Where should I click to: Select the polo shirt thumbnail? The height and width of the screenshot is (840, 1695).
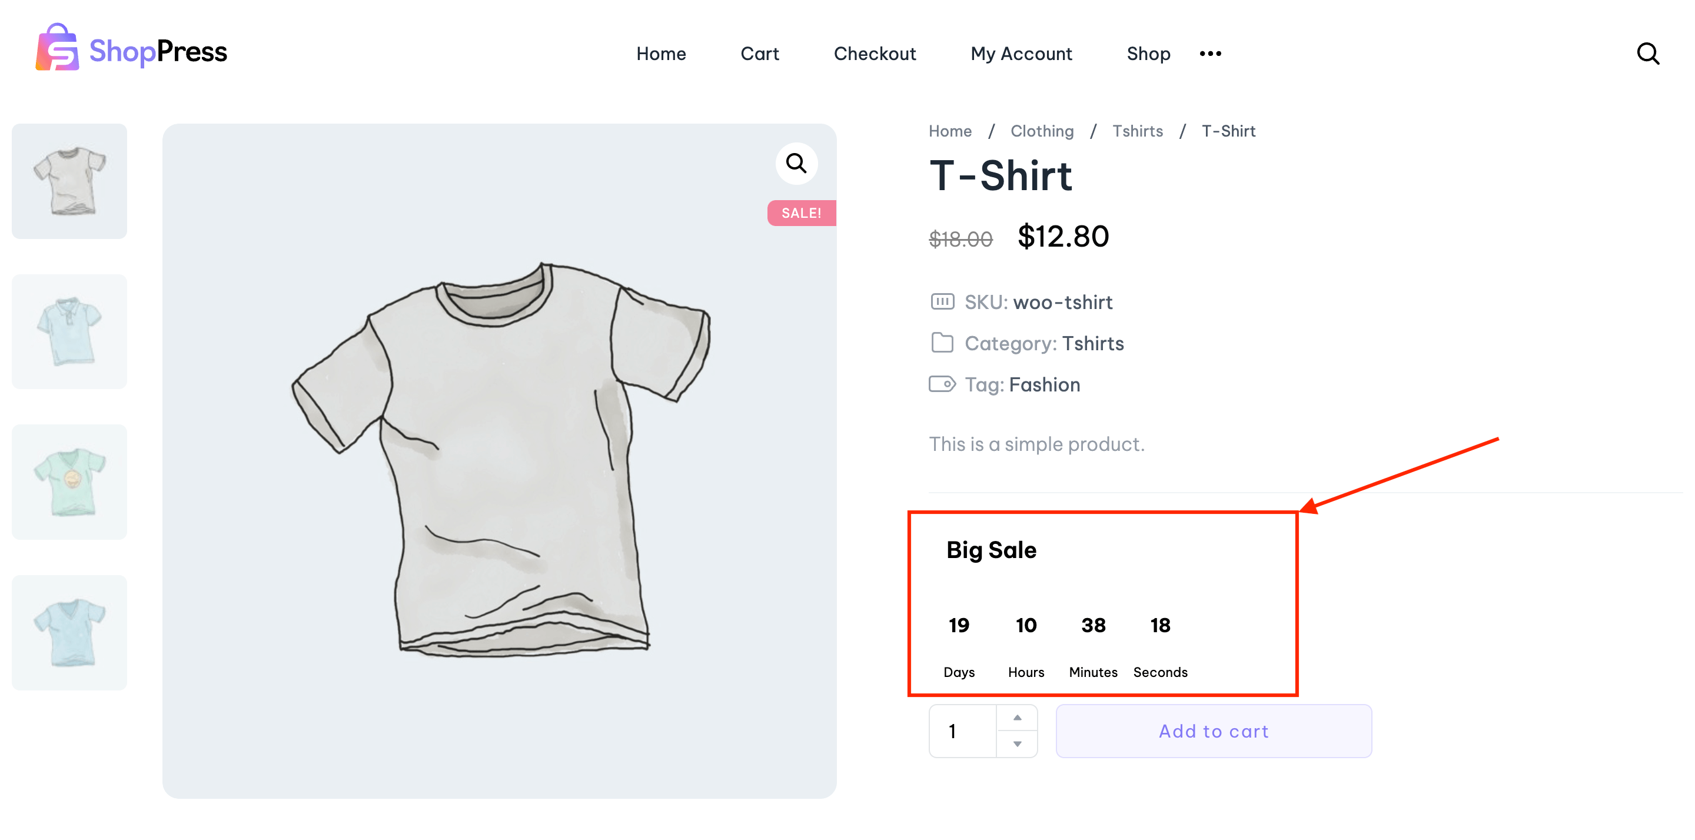69,331
